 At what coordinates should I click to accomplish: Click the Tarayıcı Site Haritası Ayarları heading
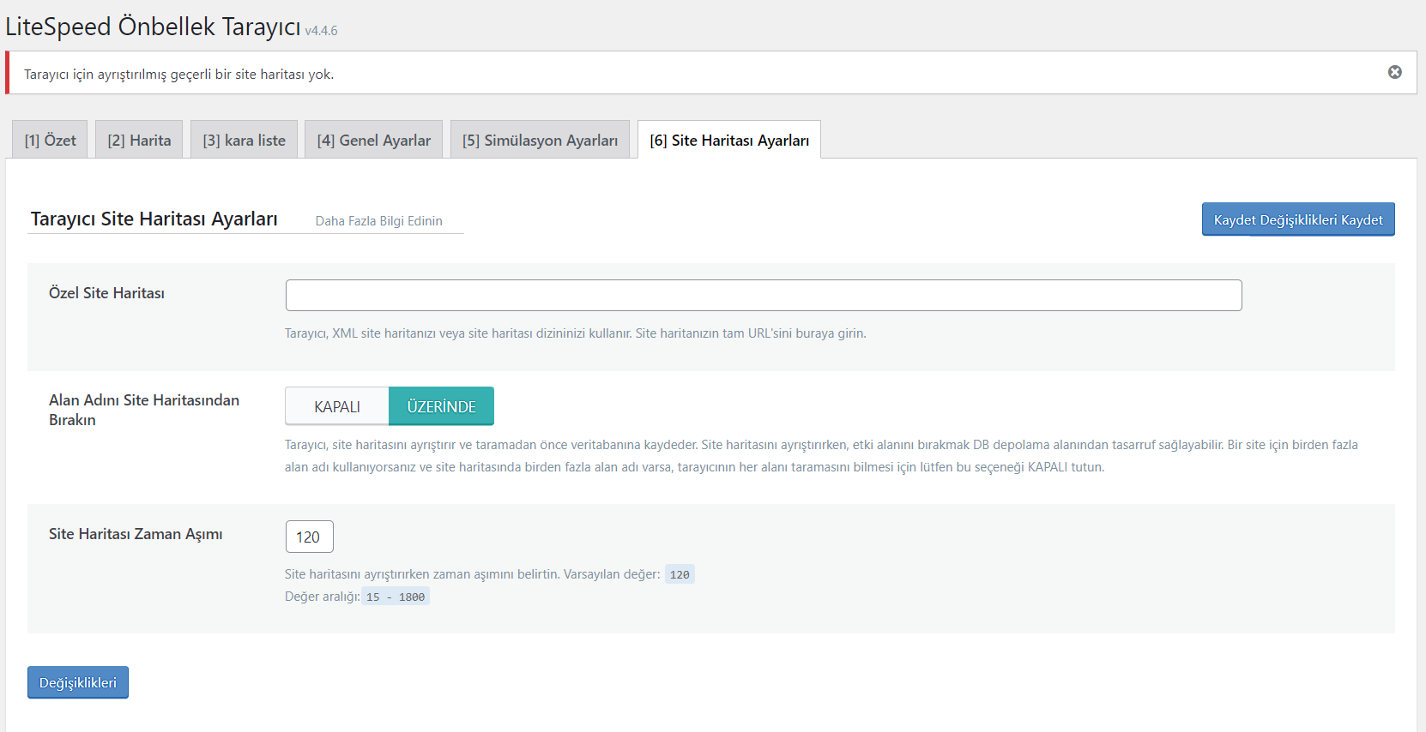click(x=154, y=219)
